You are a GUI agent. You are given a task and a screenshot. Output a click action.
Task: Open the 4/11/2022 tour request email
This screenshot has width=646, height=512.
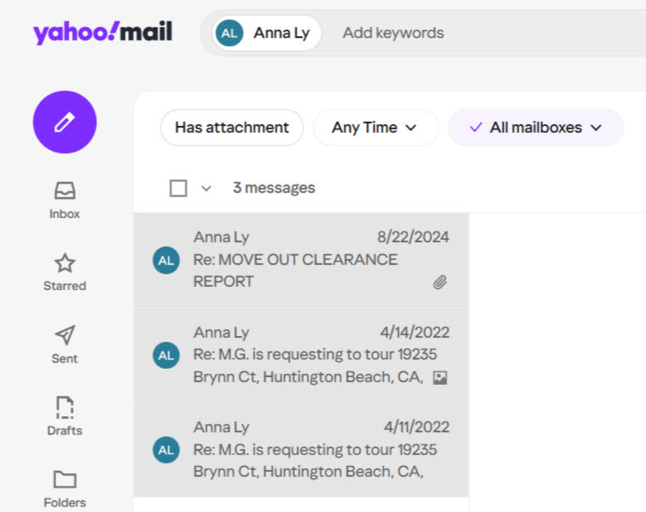click(x=314, y=450)
